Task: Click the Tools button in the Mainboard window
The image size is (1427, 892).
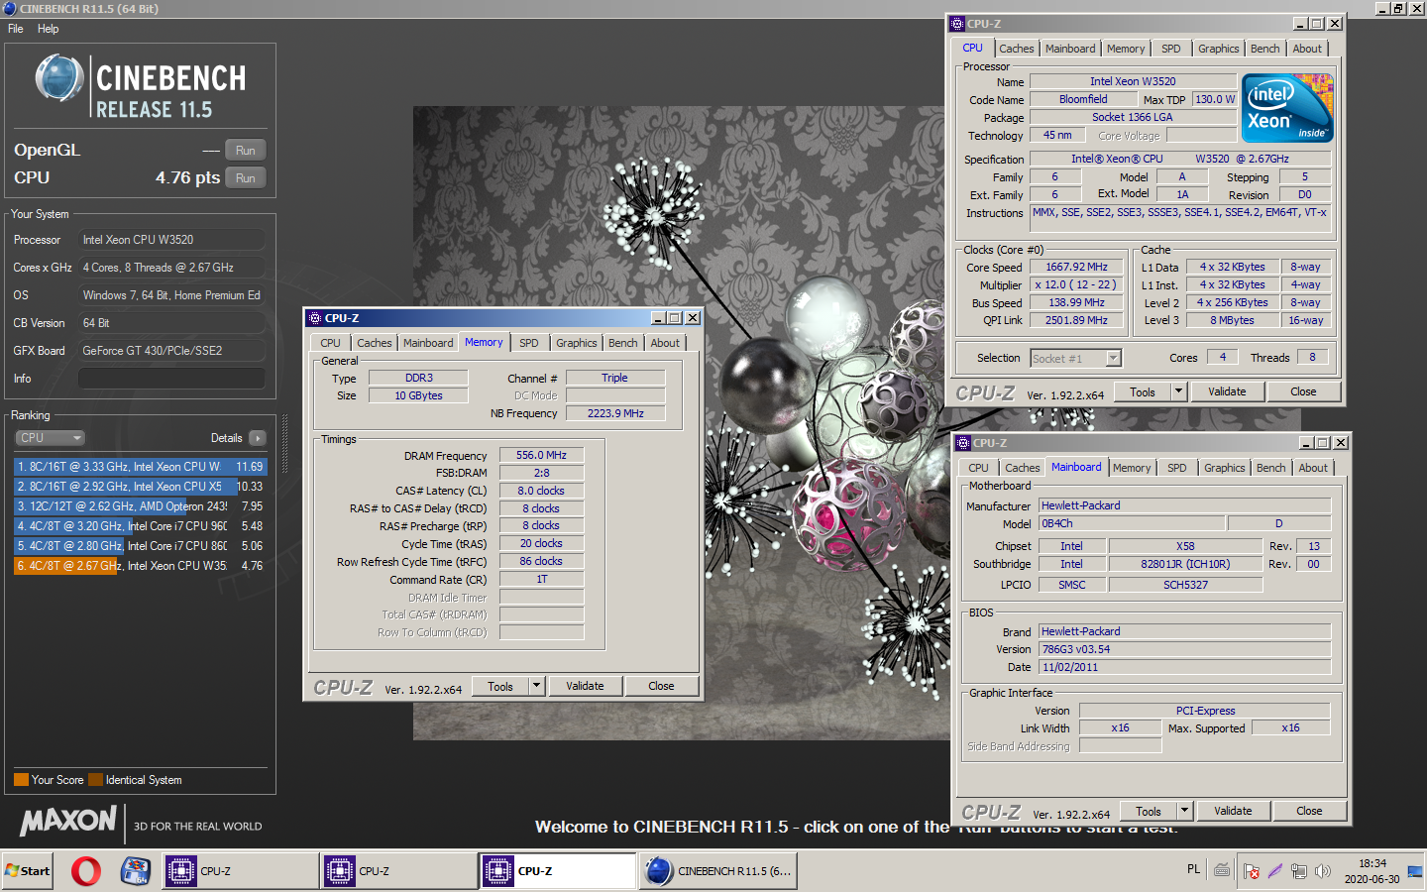Action: pos(1149,811)
